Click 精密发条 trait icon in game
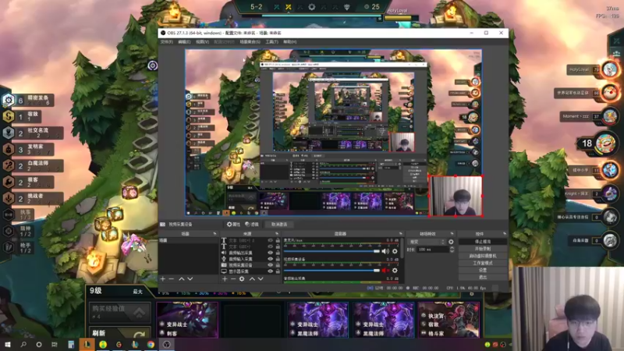624x351 pixels. tap(9, 100)
